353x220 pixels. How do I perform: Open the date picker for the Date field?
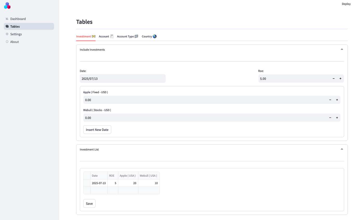pos(122,78)
